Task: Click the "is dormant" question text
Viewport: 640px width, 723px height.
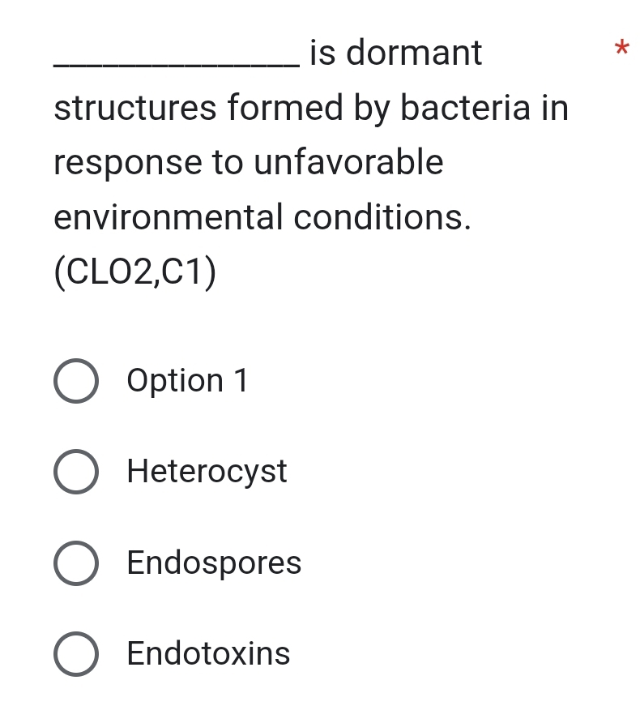Action: tap(396, 53)
